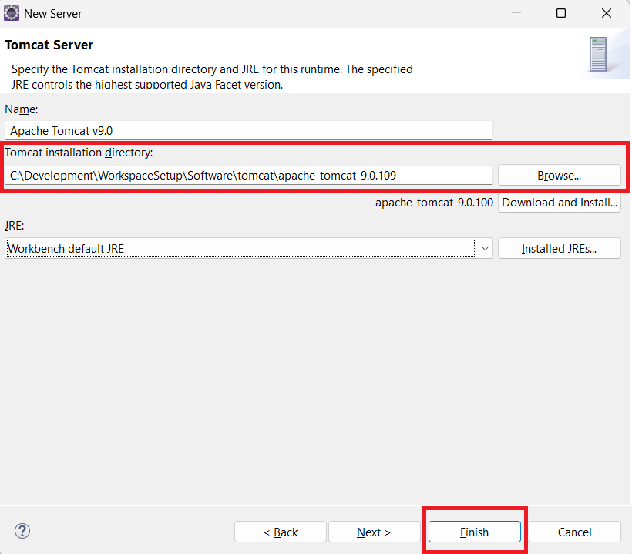Viewport: 632px width, 554px height.
Task: Click the help question mark icon
Action: 22,531
